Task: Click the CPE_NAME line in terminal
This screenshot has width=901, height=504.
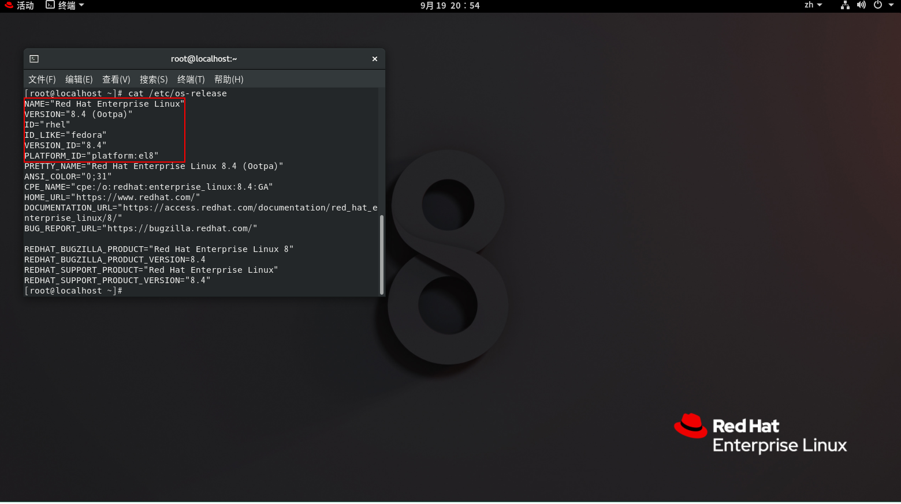Action: [148, 187]
